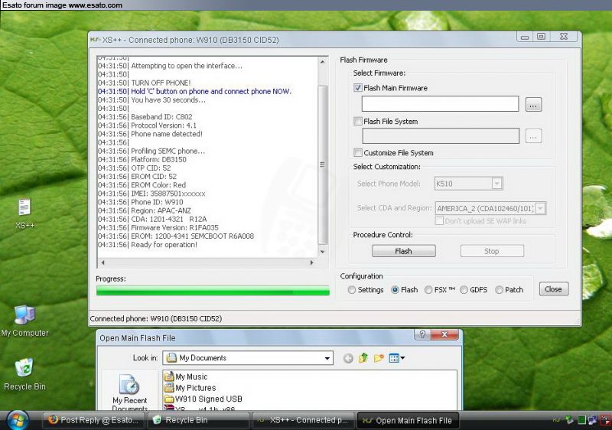Expand the Select CDA and Region dropdown

[x=540, y=208]
